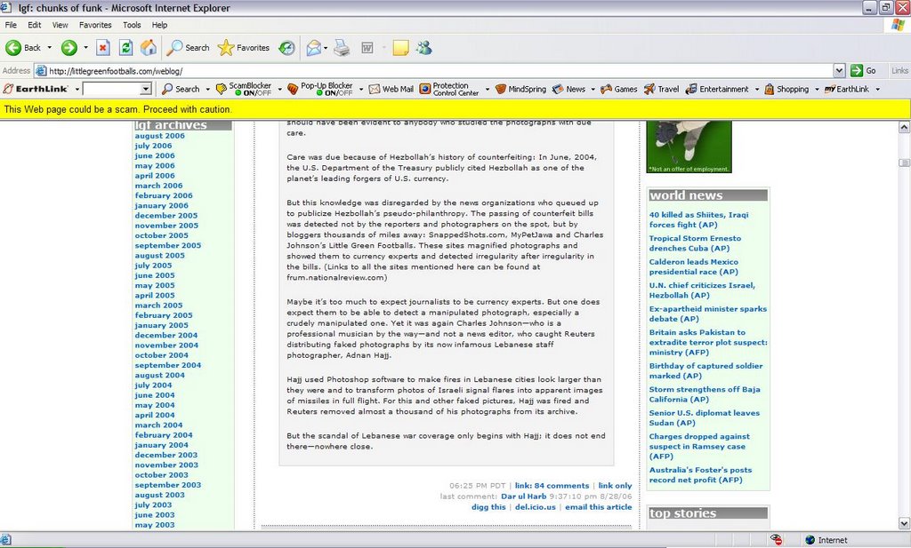Open the EarthLink search box dropdown
This screenshot has height=548, width=911.
(x=146, y=89)
